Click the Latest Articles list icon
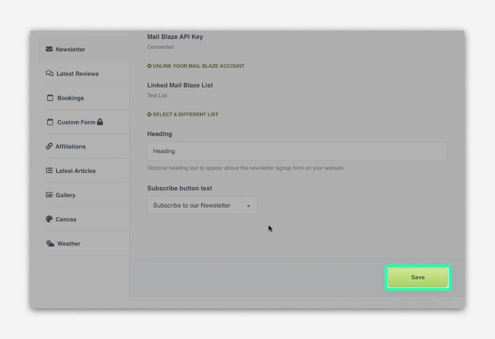 click(49, 171)
